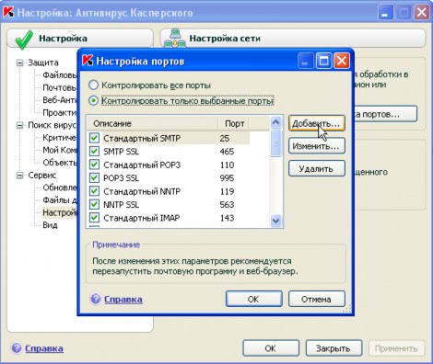433x364 pixels.
Task: Uncheck the SMTP SSL checkbox
Action: click(94, 151)
